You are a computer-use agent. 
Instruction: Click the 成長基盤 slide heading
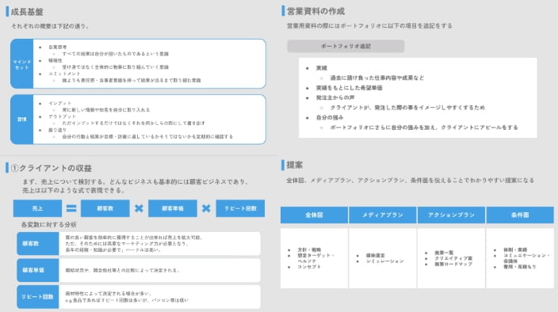(27, 12)
